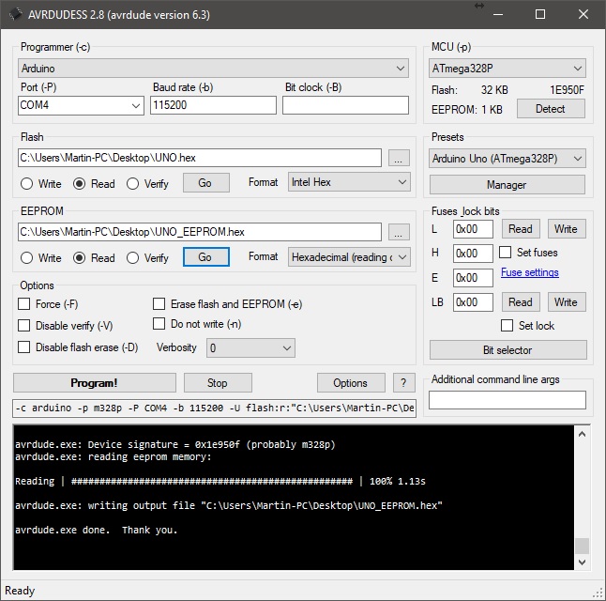The image size is (606, 601).
Task: Click the Additional command line args field
Action: pos(507,400)
